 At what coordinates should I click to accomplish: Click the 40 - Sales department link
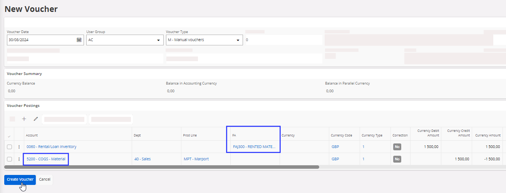tap(142, 159)
